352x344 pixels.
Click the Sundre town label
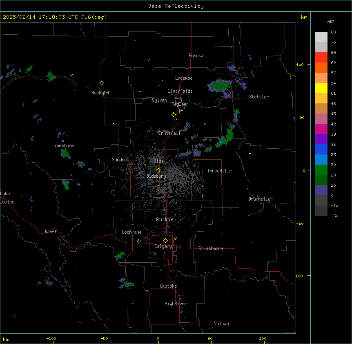click(x=119, y=160)
